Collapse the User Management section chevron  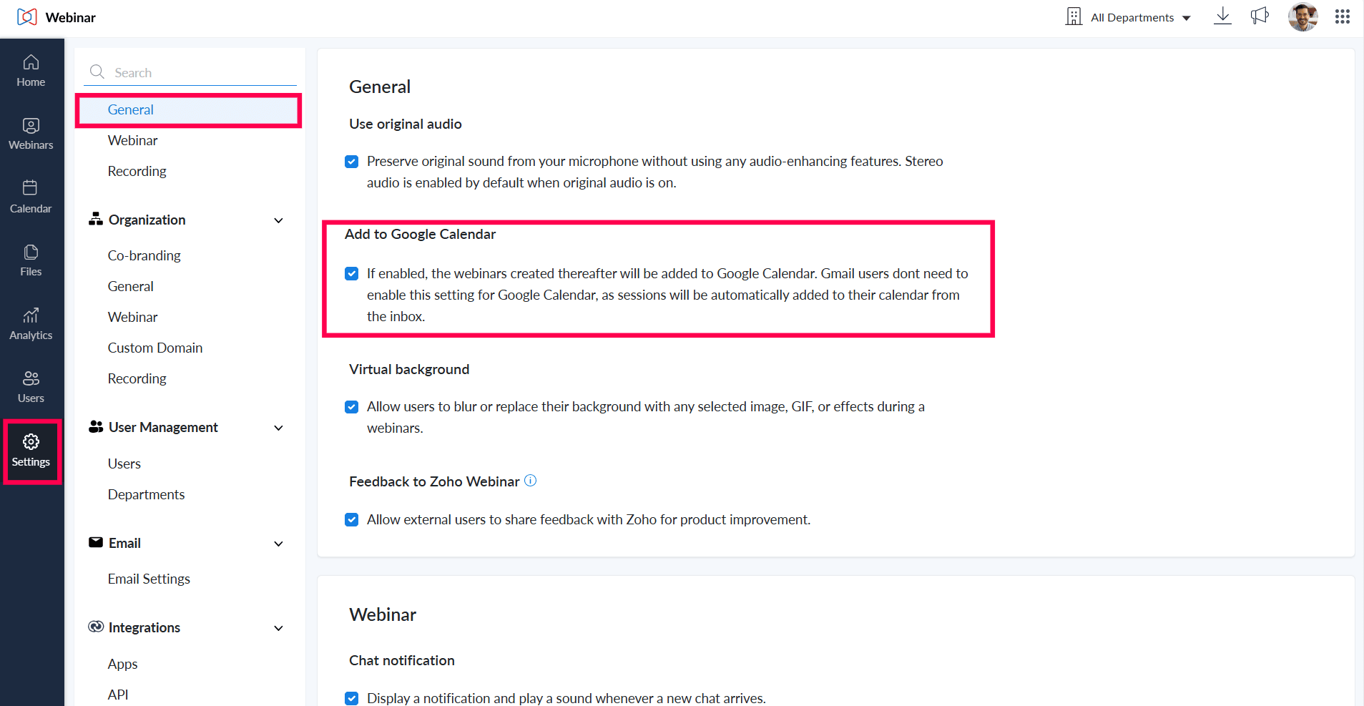click(x=279, y=428)
